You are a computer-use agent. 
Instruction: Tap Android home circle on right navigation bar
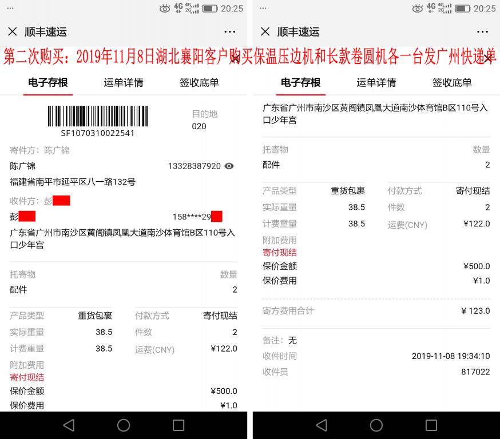click(x=376, y=425)
